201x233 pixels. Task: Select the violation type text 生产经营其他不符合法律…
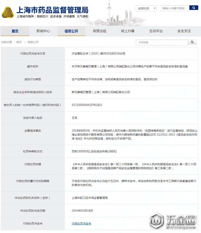[114, 79]
